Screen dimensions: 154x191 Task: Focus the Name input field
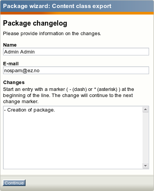(76, 52)
